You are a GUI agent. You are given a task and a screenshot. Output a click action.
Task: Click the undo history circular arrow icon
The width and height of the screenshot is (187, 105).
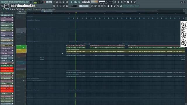(115, 2)
